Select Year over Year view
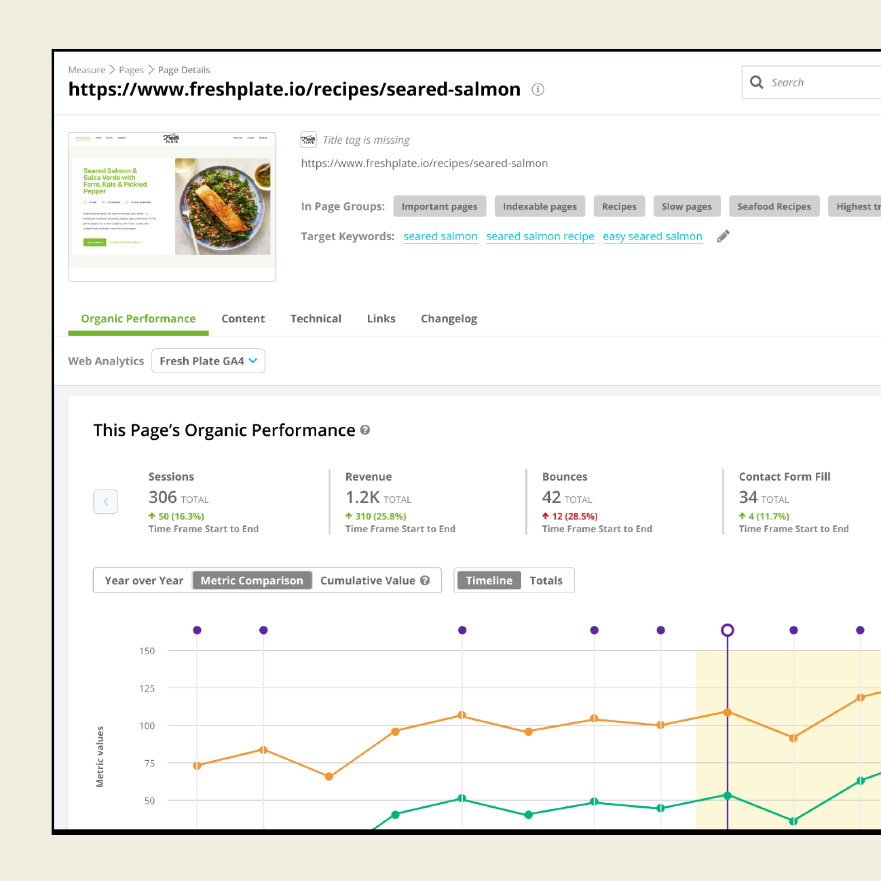The height and width of the screenshot is (881, 881). 143,581
